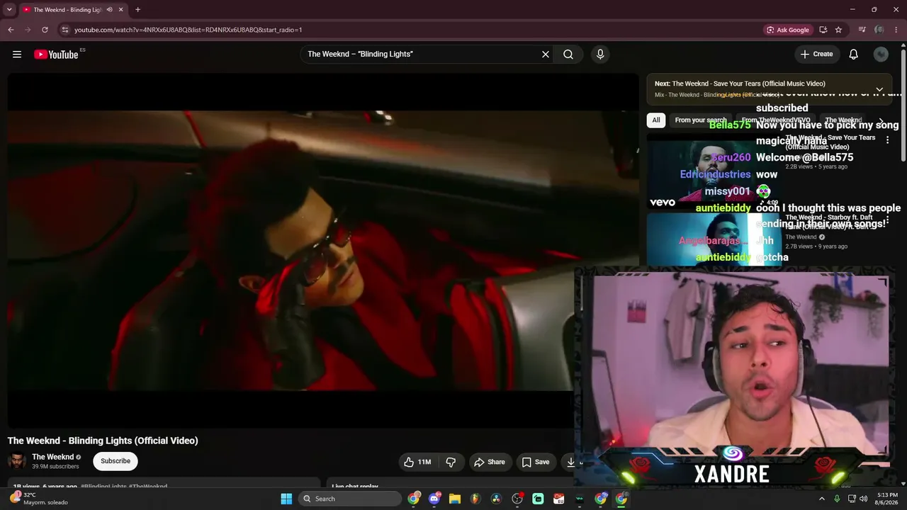Collapse the Mix playlist panel chevron
This screenshot has height=510, width=907.
coord(879,90)
